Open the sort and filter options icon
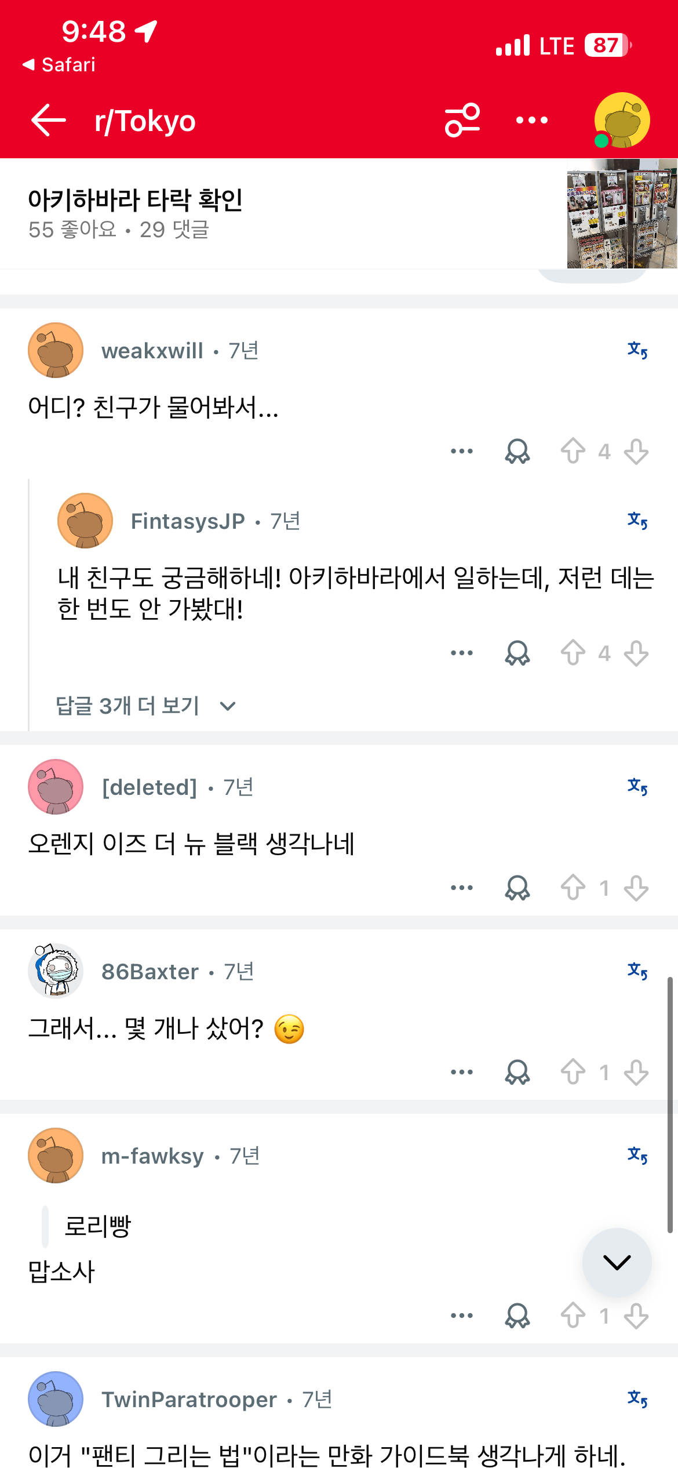 pos(462,121)
